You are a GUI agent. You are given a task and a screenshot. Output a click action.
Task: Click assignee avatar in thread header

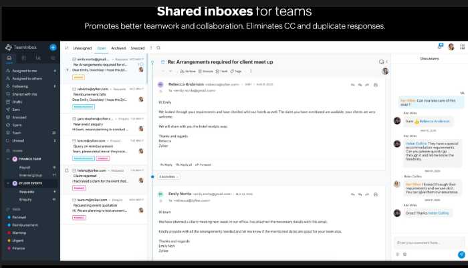385,71
